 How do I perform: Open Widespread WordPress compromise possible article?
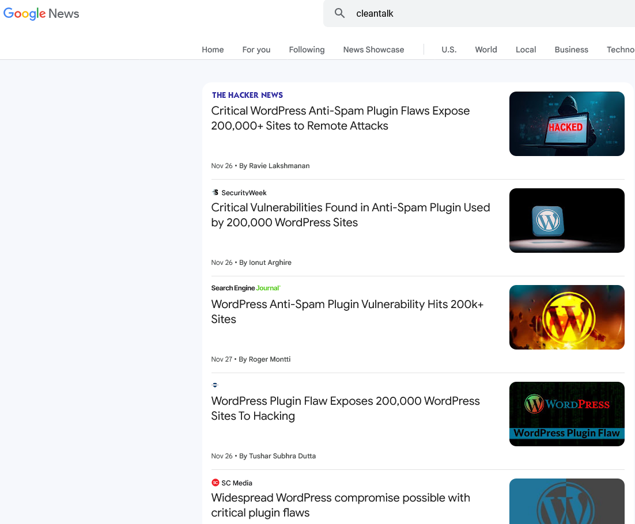pos(341,505)
